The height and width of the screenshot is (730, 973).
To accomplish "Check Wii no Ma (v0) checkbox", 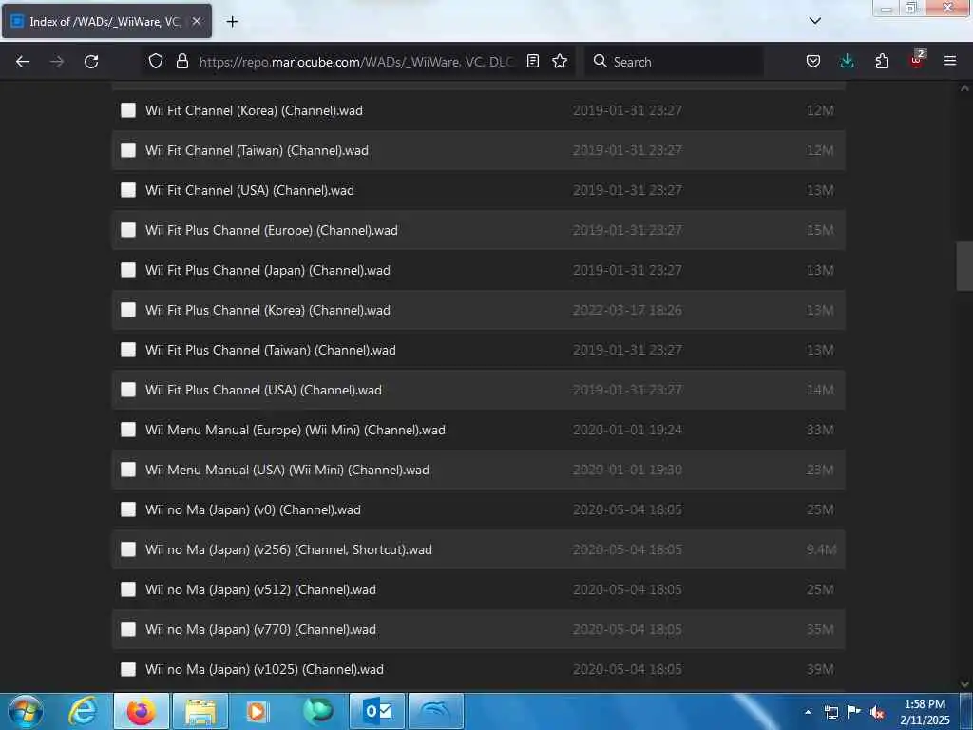I will (128, 509).
